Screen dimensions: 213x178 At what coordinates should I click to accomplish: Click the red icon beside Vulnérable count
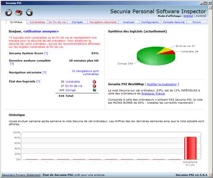pos(94,82)
